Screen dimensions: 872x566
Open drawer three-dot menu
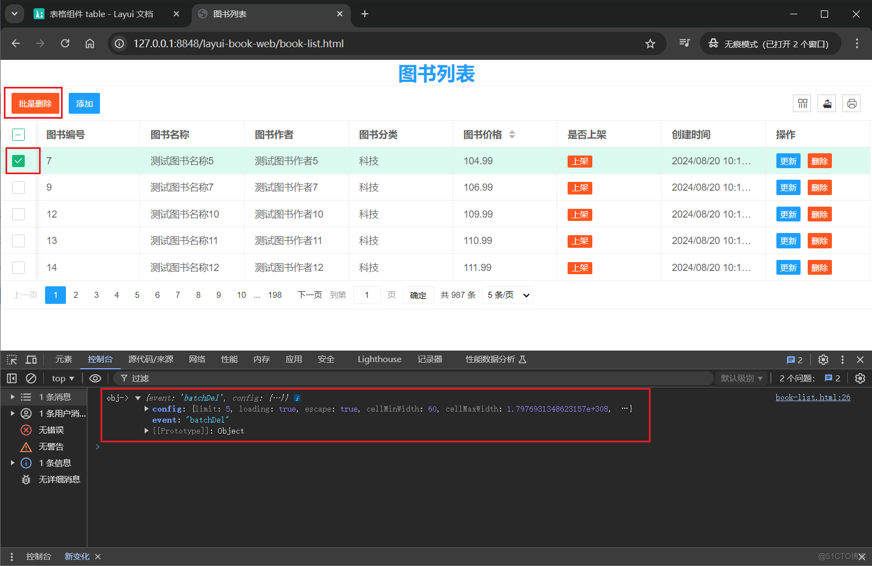pos(12,557)
